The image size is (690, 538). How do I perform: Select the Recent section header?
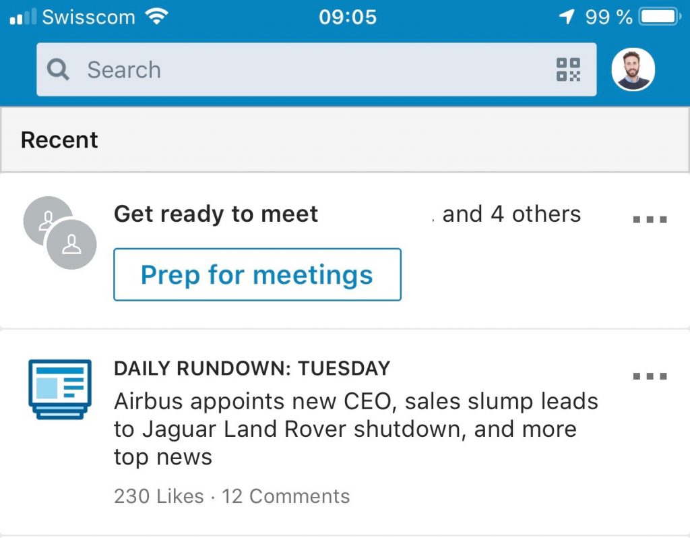(345, 140)
